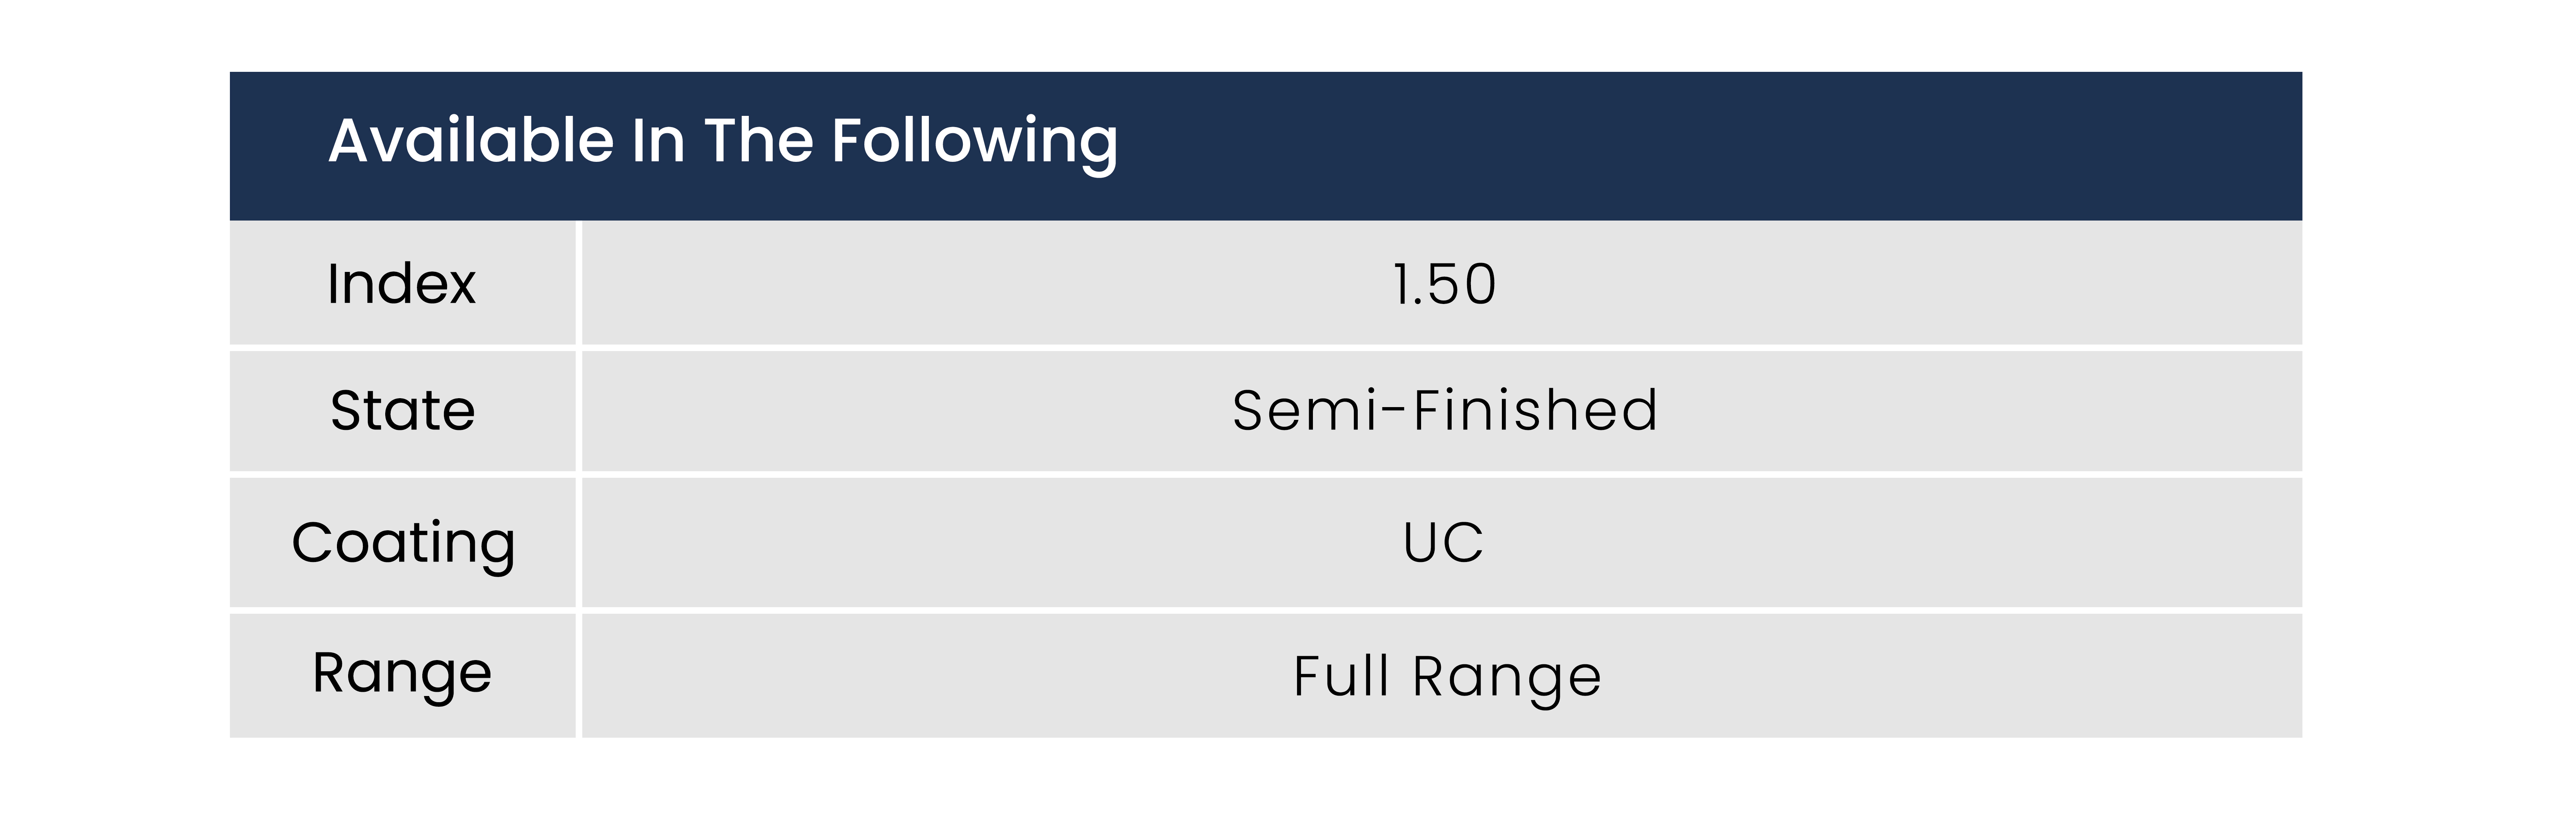Select the Semi-Finished state value
The width and height of the screenshot is (2576, 825).
[1445, 410]
